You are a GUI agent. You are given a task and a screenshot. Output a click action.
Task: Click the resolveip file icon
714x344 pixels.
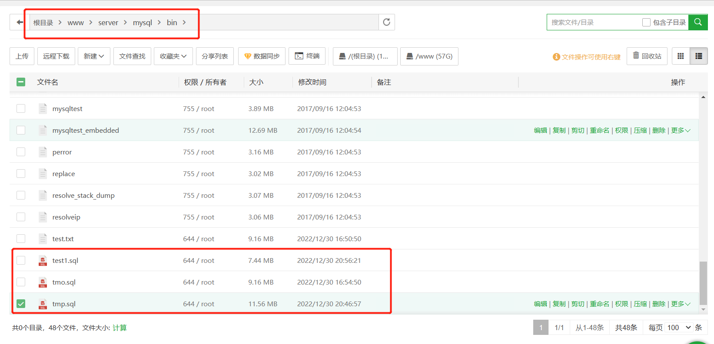point(43,217)
